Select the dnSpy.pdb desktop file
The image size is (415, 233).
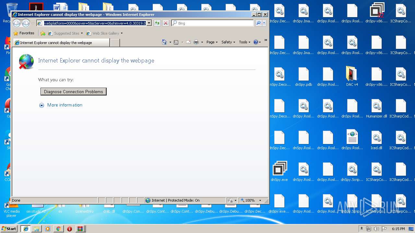[303, 77]
